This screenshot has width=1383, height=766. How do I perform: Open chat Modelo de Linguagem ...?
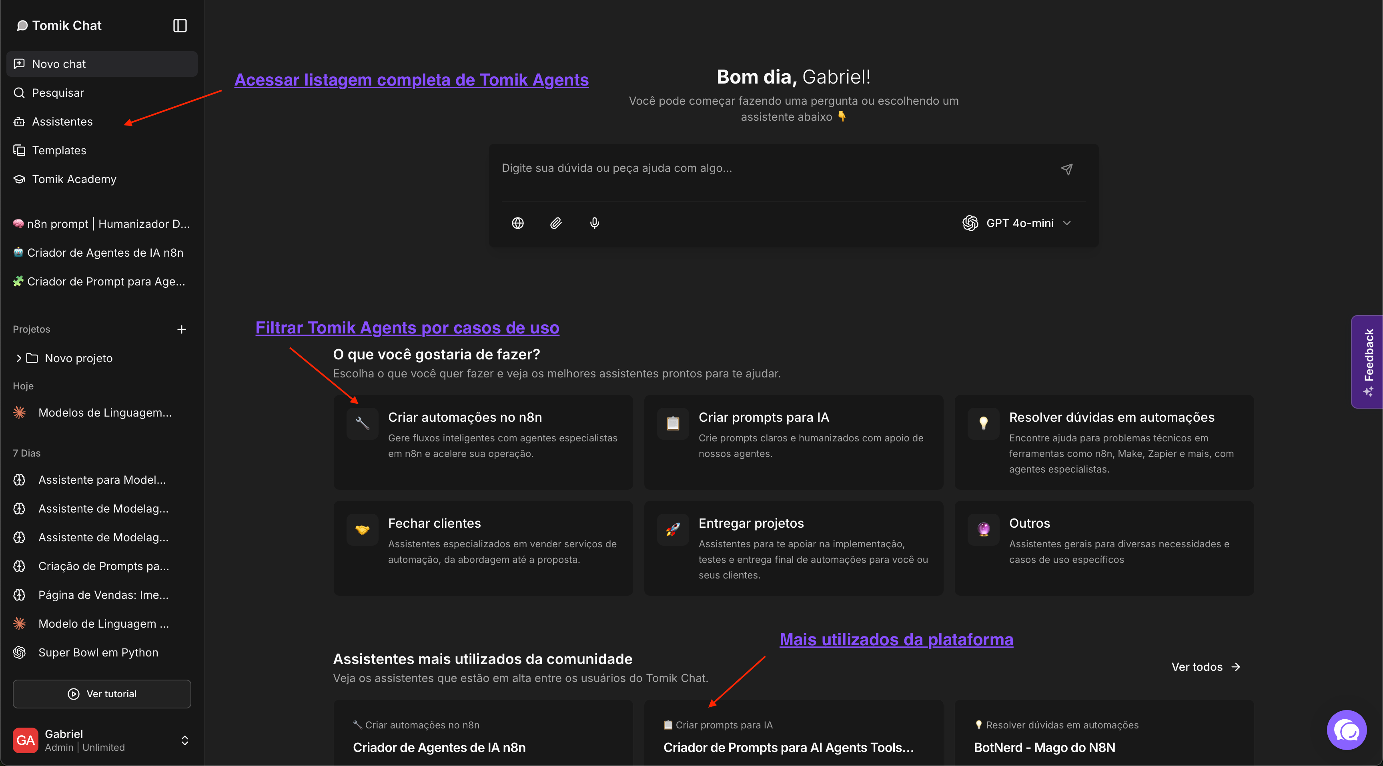click(x=102, y=624)
